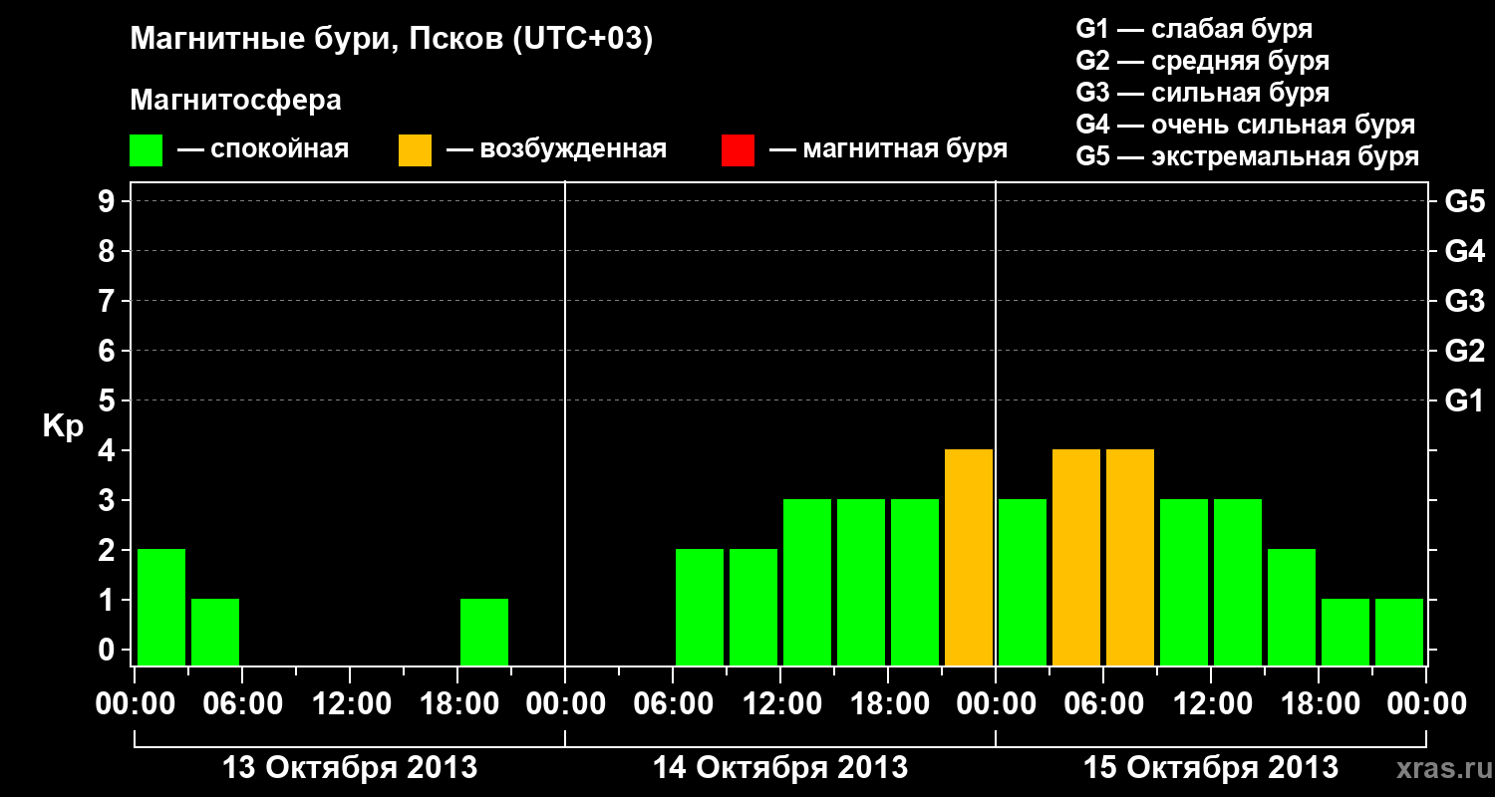This screenshot has width=1495, height=797.
Task: Click the 15 October 09:00–12:00 green bar
Action: tap(1184, 582)
